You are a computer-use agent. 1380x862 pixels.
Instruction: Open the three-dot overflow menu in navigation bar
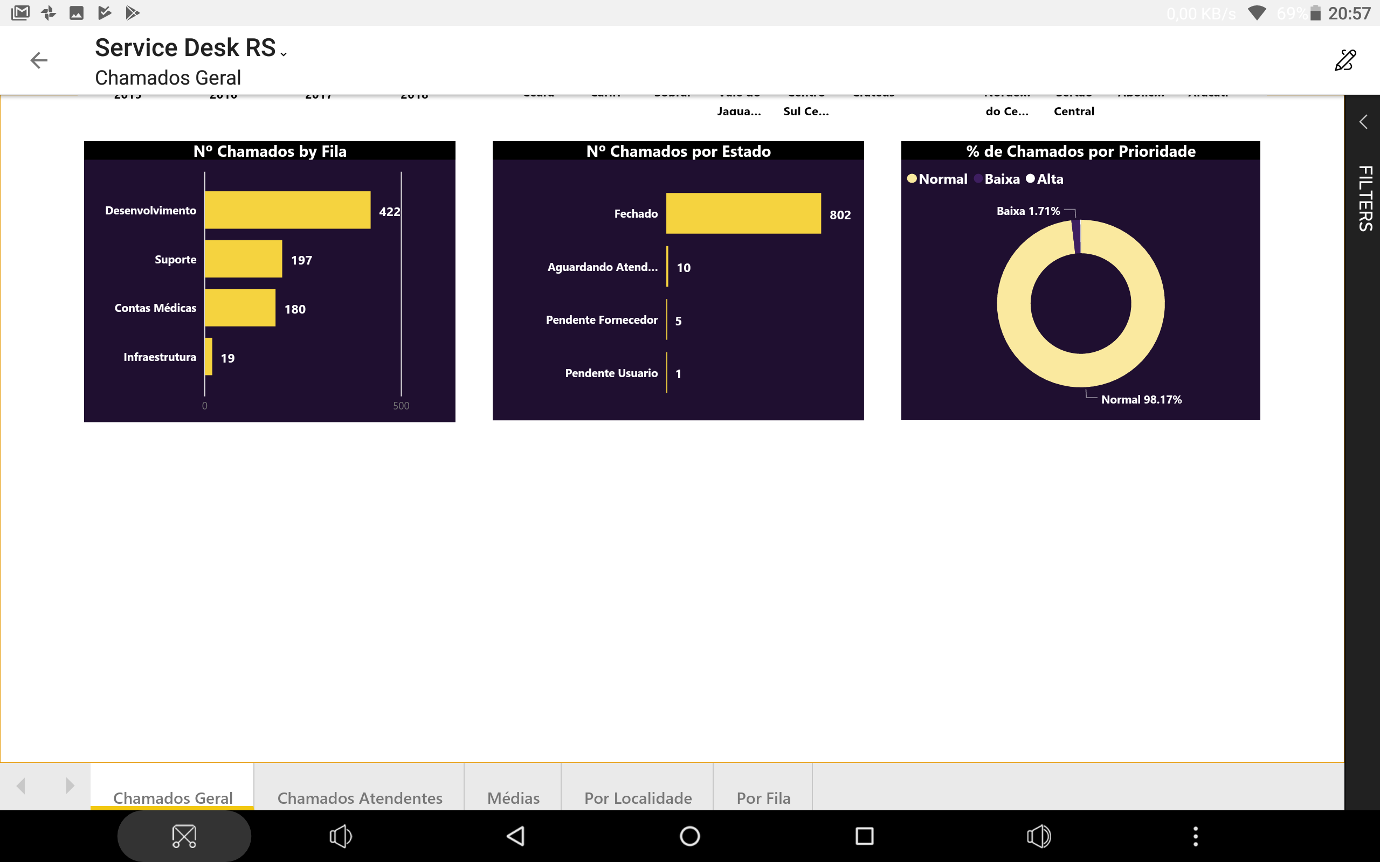click(1196, 836)
